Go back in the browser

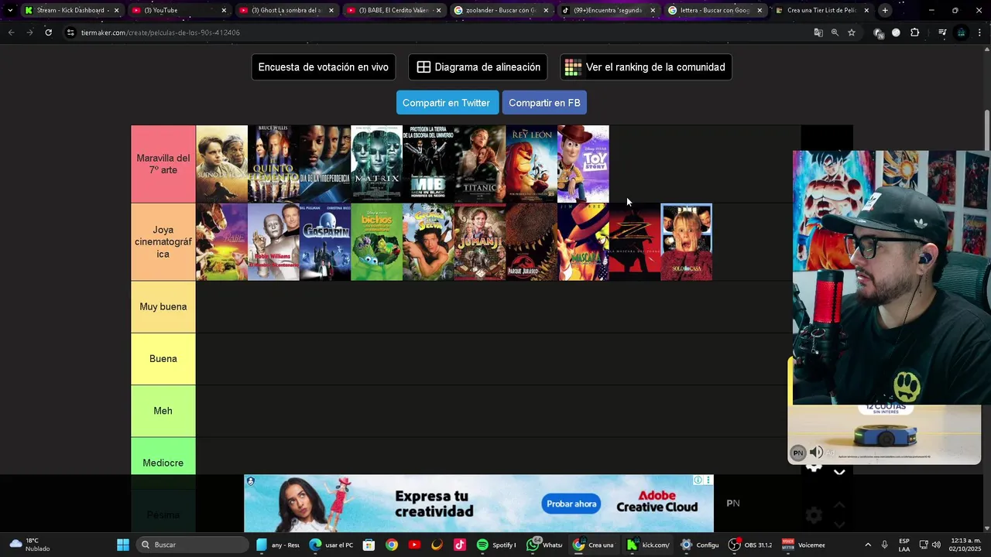(x=11, y=32)
